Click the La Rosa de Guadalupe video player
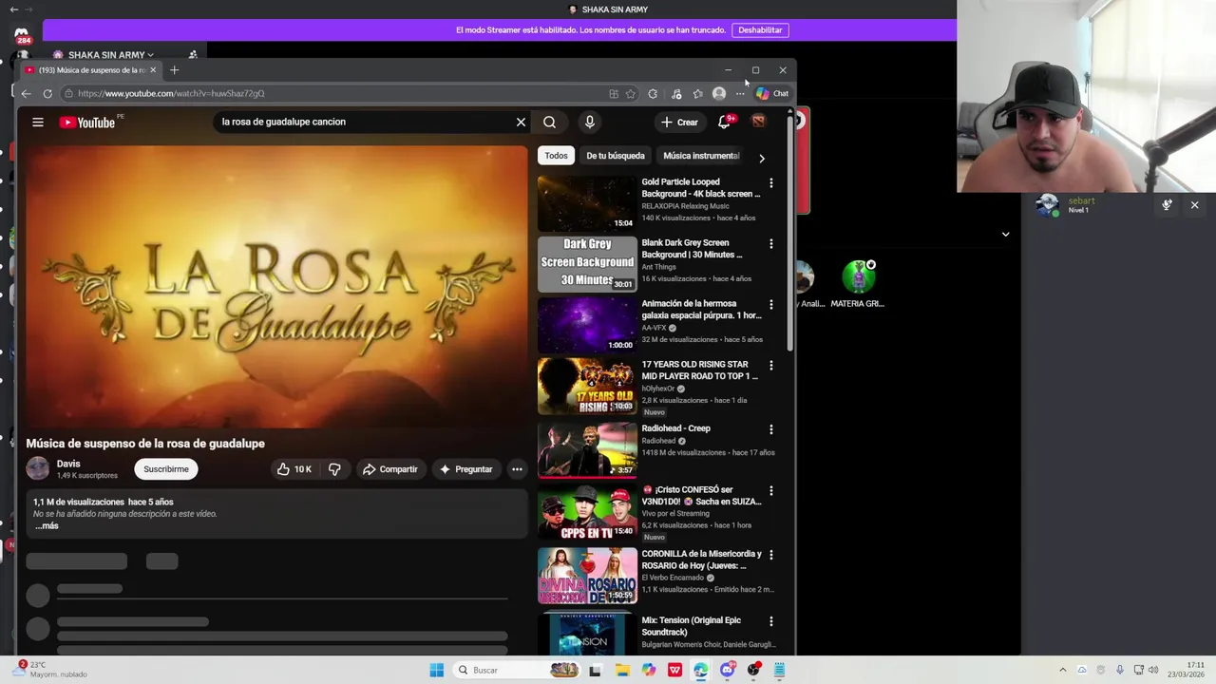This screenshot has height=684, width=1216. [276, 286]
